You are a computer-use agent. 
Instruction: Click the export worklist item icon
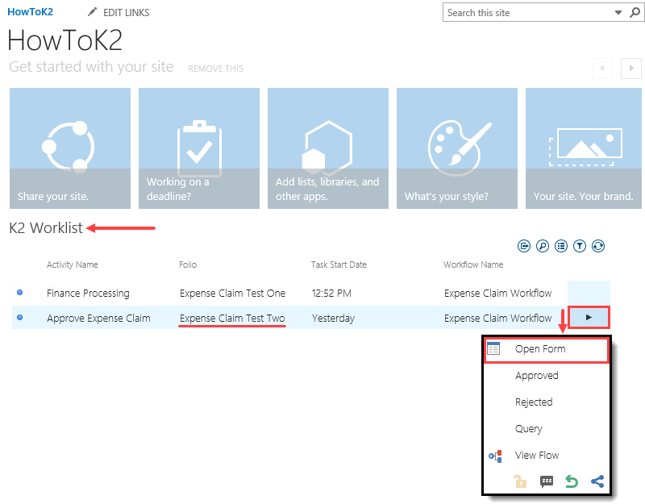point(524,246)
